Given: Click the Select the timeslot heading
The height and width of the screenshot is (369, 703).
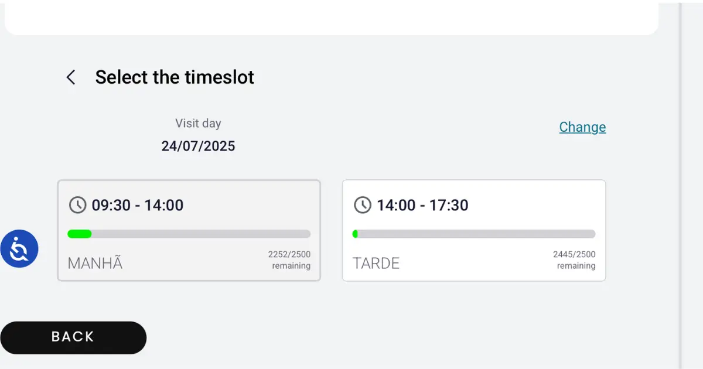Looking at the screenshot, I should click(x=175, y=77).
